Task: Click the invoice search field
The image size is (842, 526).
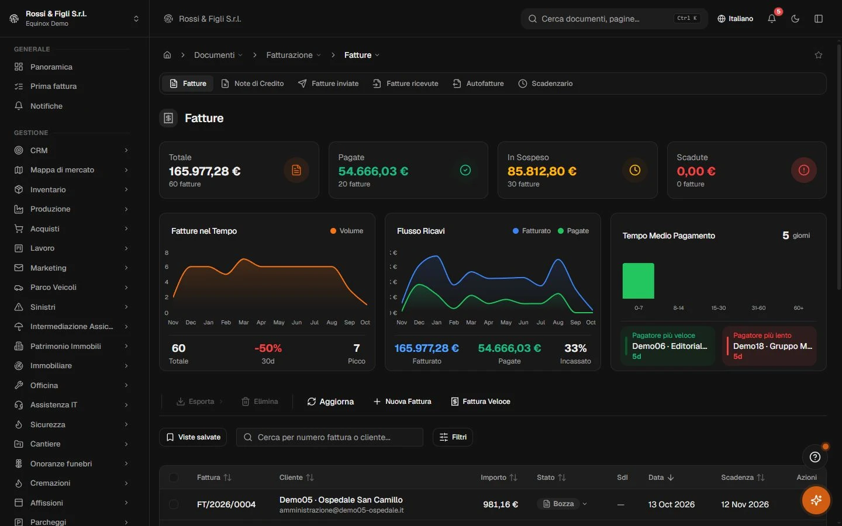Action: 330,437
